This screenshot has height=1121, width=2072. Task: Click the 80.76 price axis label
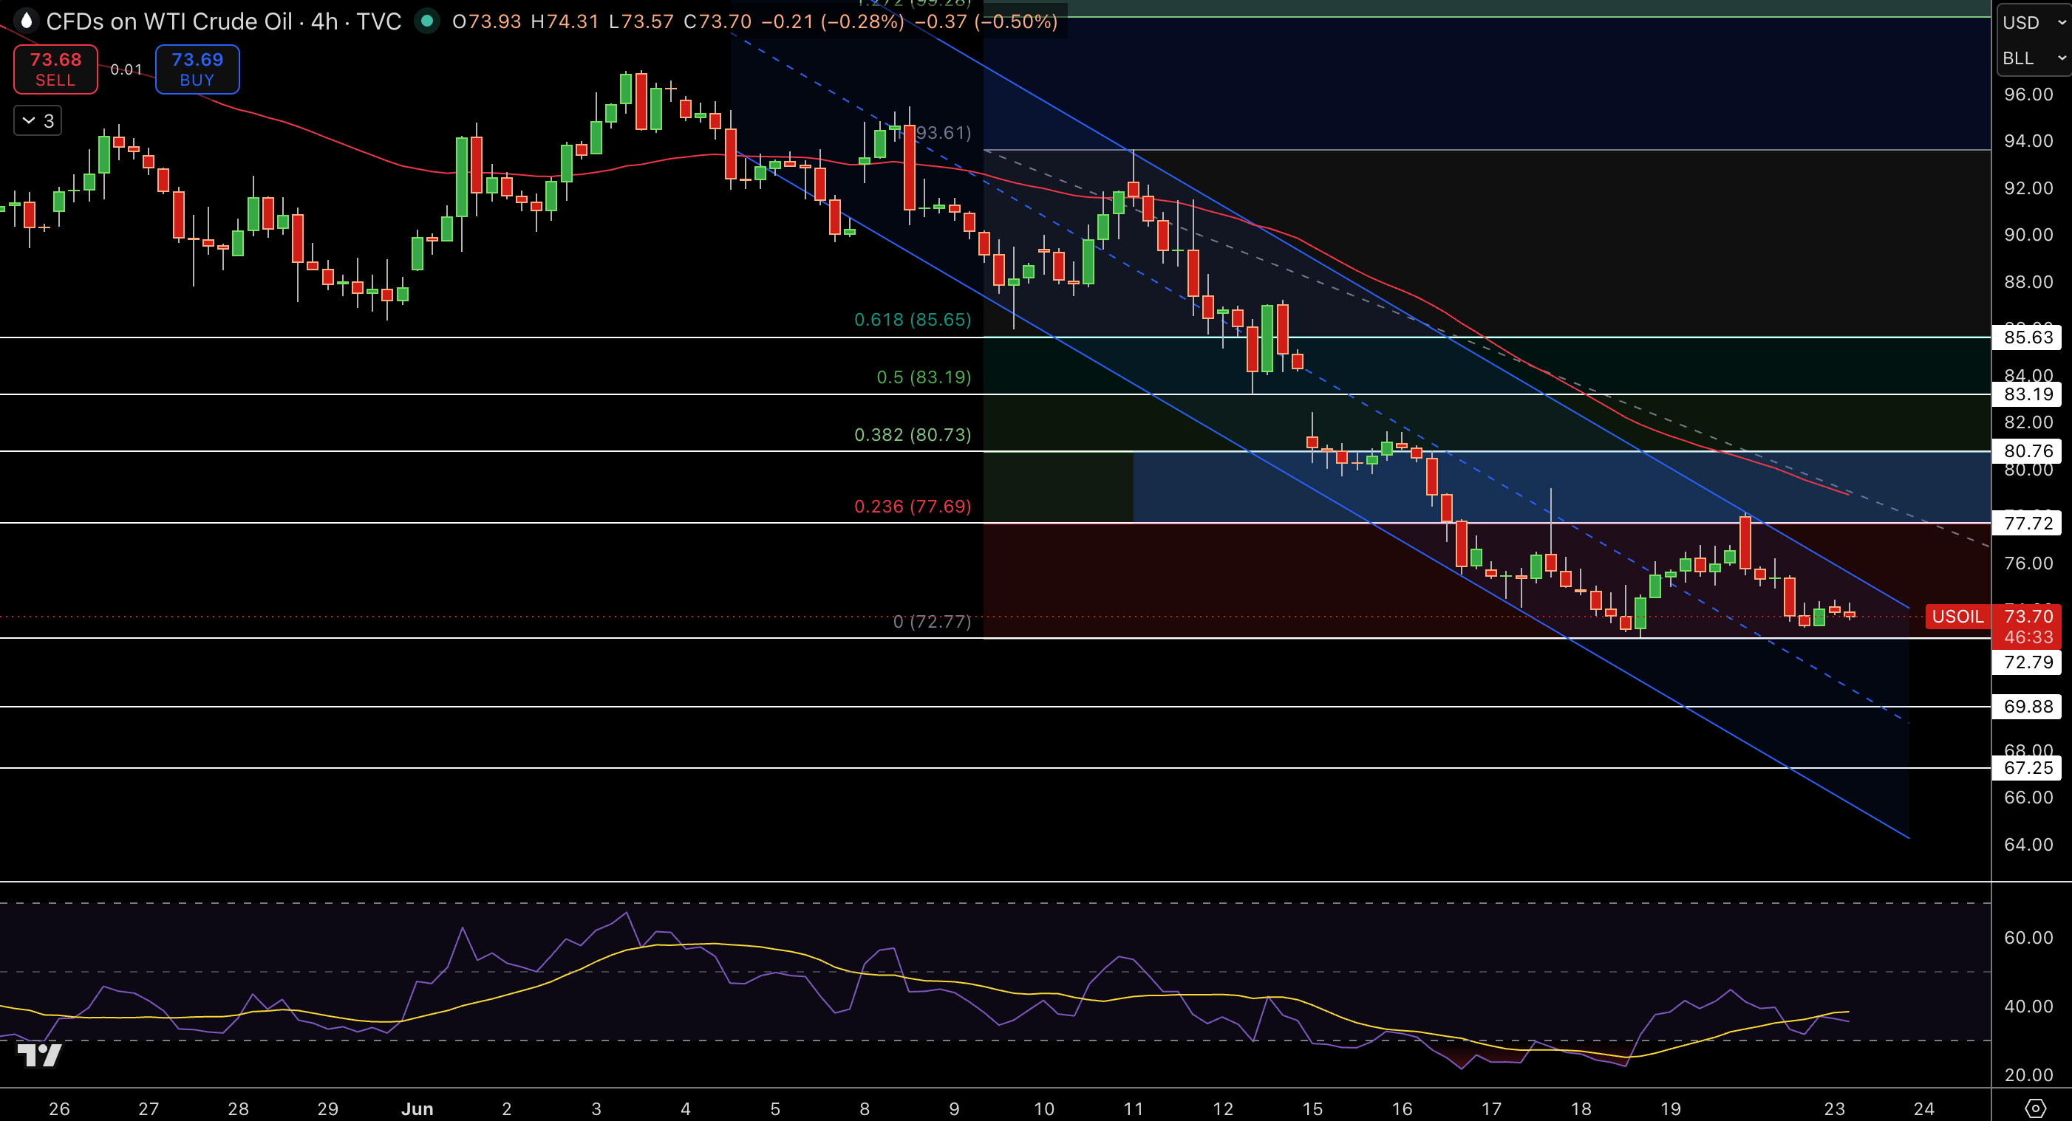(2028, 450)
